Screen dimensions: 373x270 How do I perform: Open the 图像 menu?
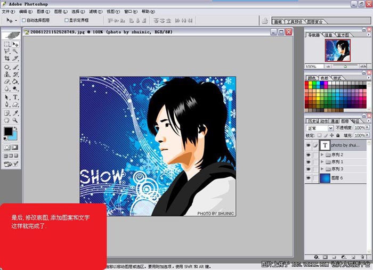point(43,11)
